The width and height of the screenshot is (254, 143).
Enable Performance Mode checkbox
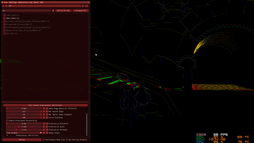point(44,139)
